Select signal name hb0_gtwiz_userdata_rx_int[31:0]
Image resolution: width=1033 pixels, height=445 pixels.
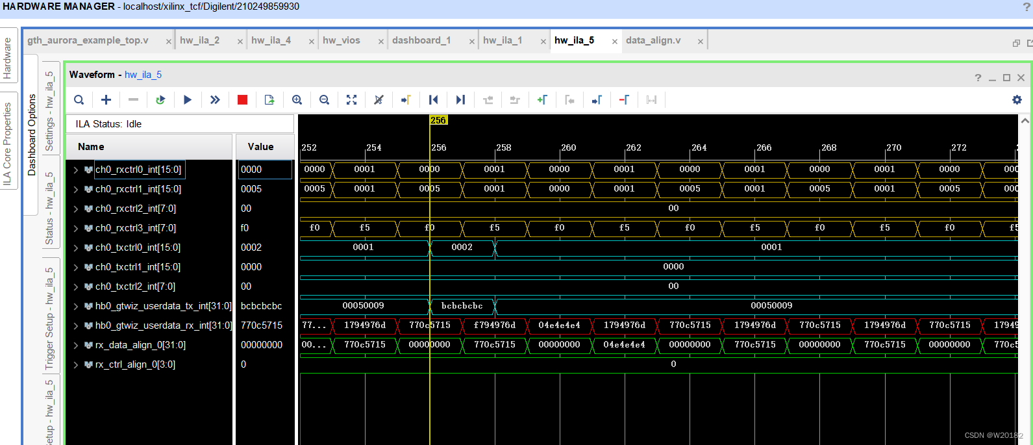163,325
